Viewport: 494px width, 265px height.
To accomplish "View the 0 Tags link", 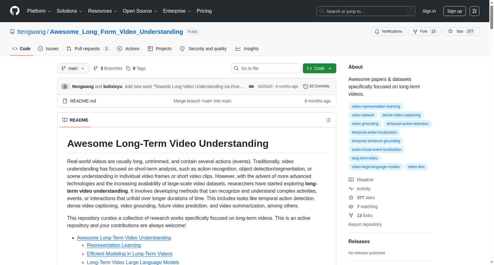I will [x=136, y=68].
